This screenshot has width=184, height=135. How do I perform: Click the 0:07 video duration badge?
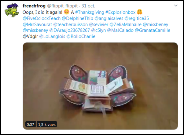[30, 124]
